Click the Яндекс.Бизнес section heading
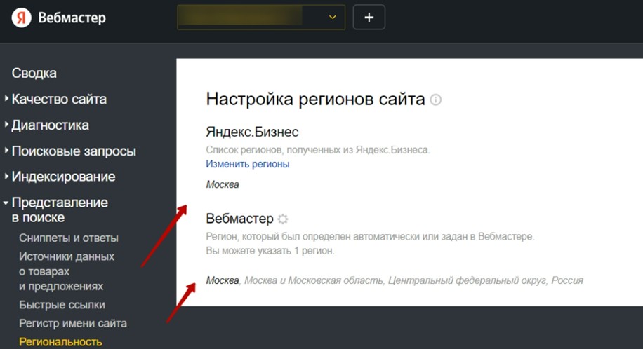643x349 pixels. point(252,132)
